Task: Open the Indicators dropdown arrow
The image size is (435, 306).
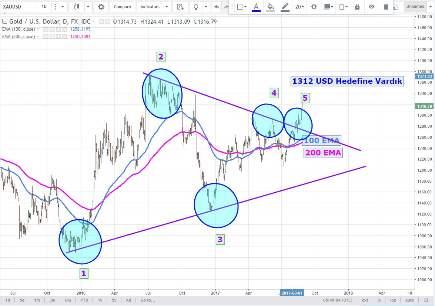Action: [x=166, y=7]
